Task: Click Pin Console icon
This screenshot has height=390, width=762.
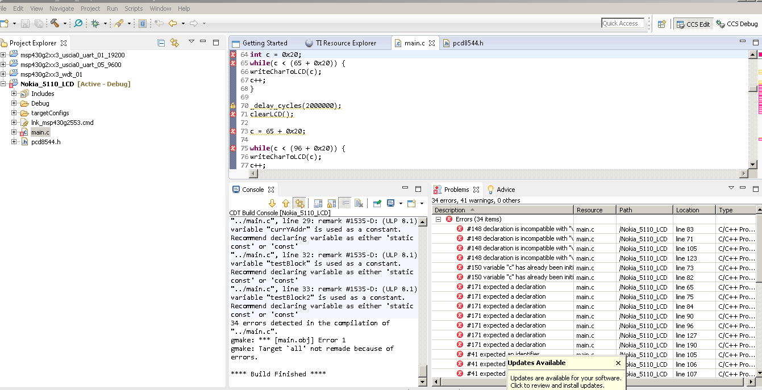Action: 377,203
